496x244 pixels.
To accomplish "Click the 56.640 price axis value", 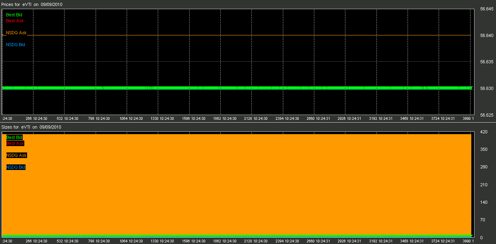I will (x=487, y=35).
